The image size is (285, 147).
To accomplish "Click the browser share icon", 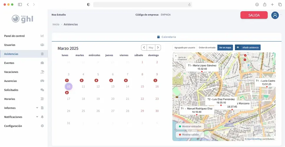I will click(265, 4).
